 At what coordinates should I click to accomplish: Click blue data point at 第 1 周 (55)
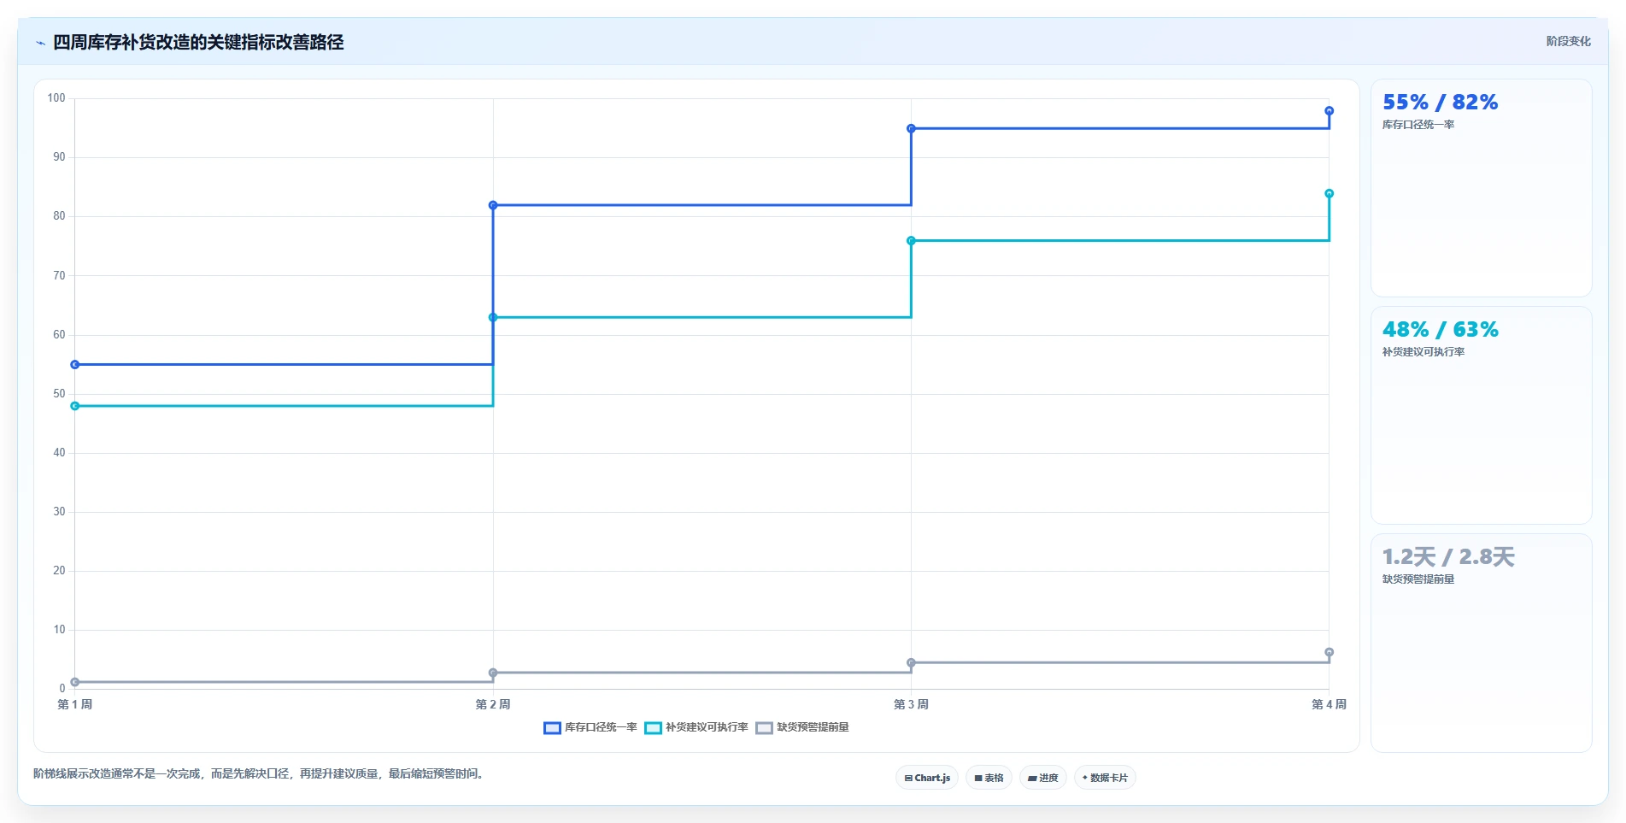75,365
